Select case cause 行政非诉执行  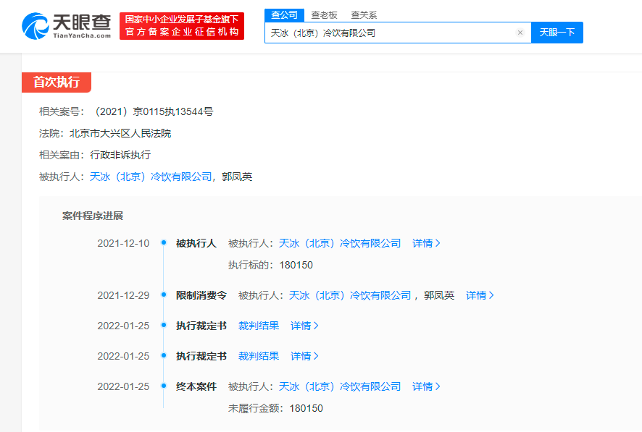(x=120, y=155)
